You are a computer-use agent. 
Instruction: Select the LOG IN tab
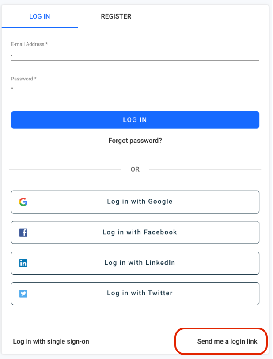[x=40, y=16]
